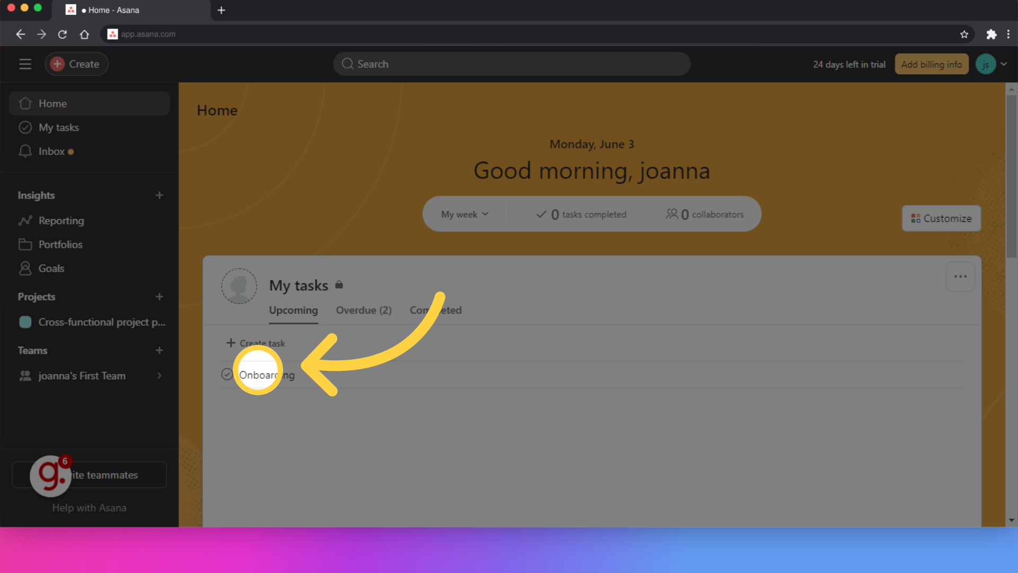
Task: Expand the Projects section plus menu
Action: 160,297
